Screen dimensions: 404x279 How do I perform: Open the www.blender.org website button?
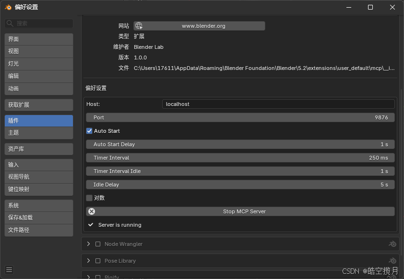click(200, 26)
